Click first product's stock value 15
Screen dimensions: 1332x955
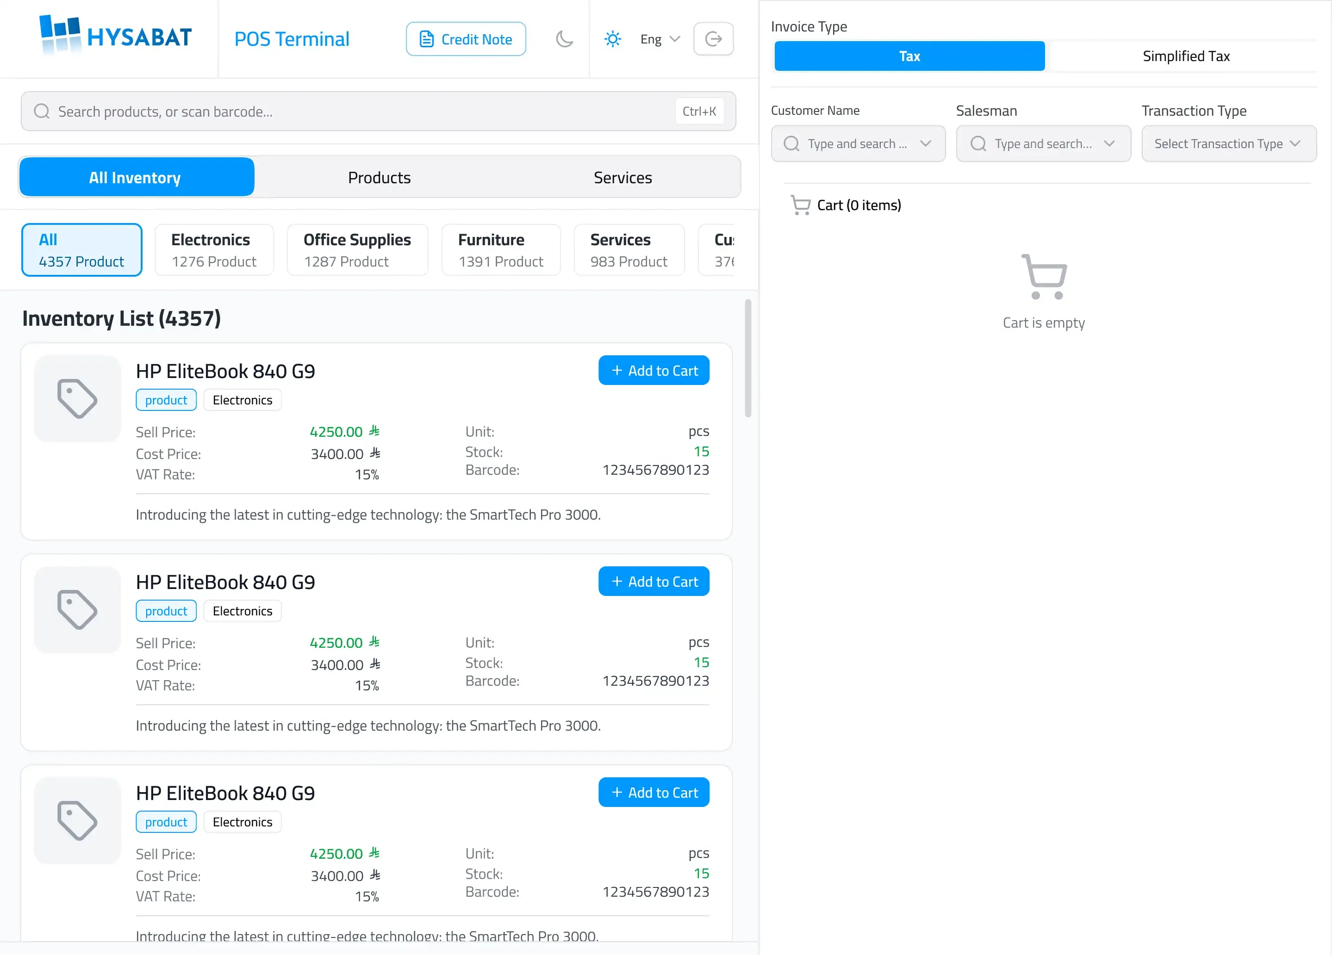coord(701,452)
